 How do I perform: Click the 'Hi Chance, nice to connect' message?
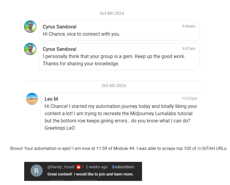click(82, 34)
